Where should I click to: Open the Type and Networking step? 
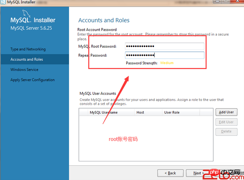coord(28,49)
